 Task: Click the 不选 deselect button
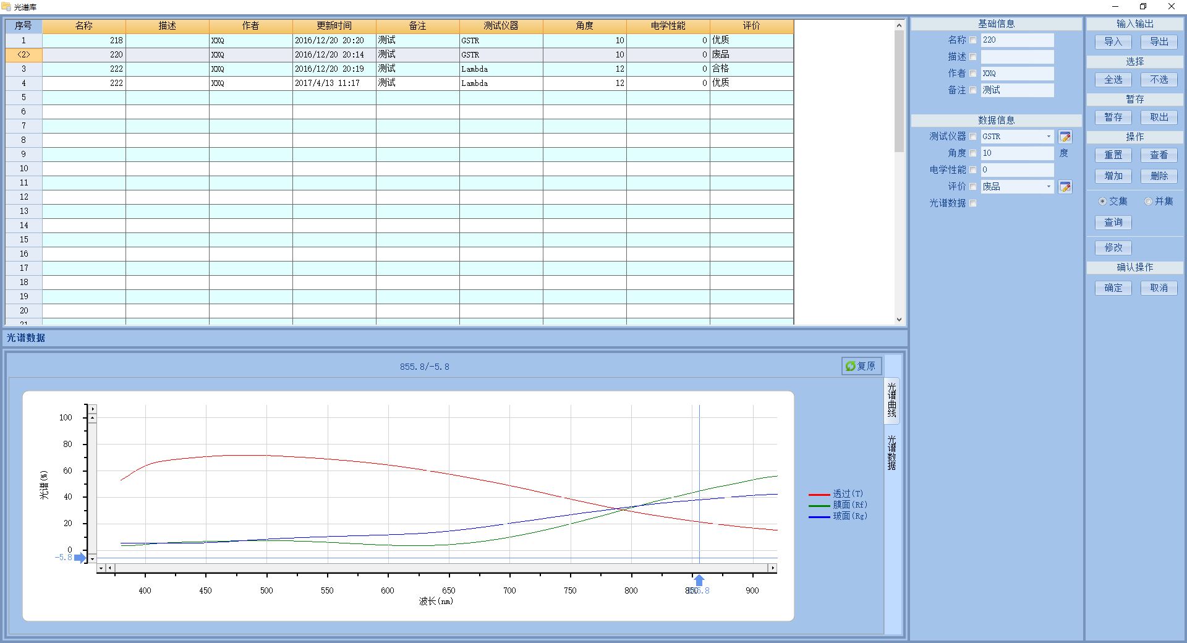pos(1159,80)
